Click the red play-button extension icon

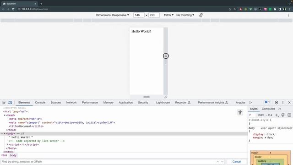(x=241, y=9)
